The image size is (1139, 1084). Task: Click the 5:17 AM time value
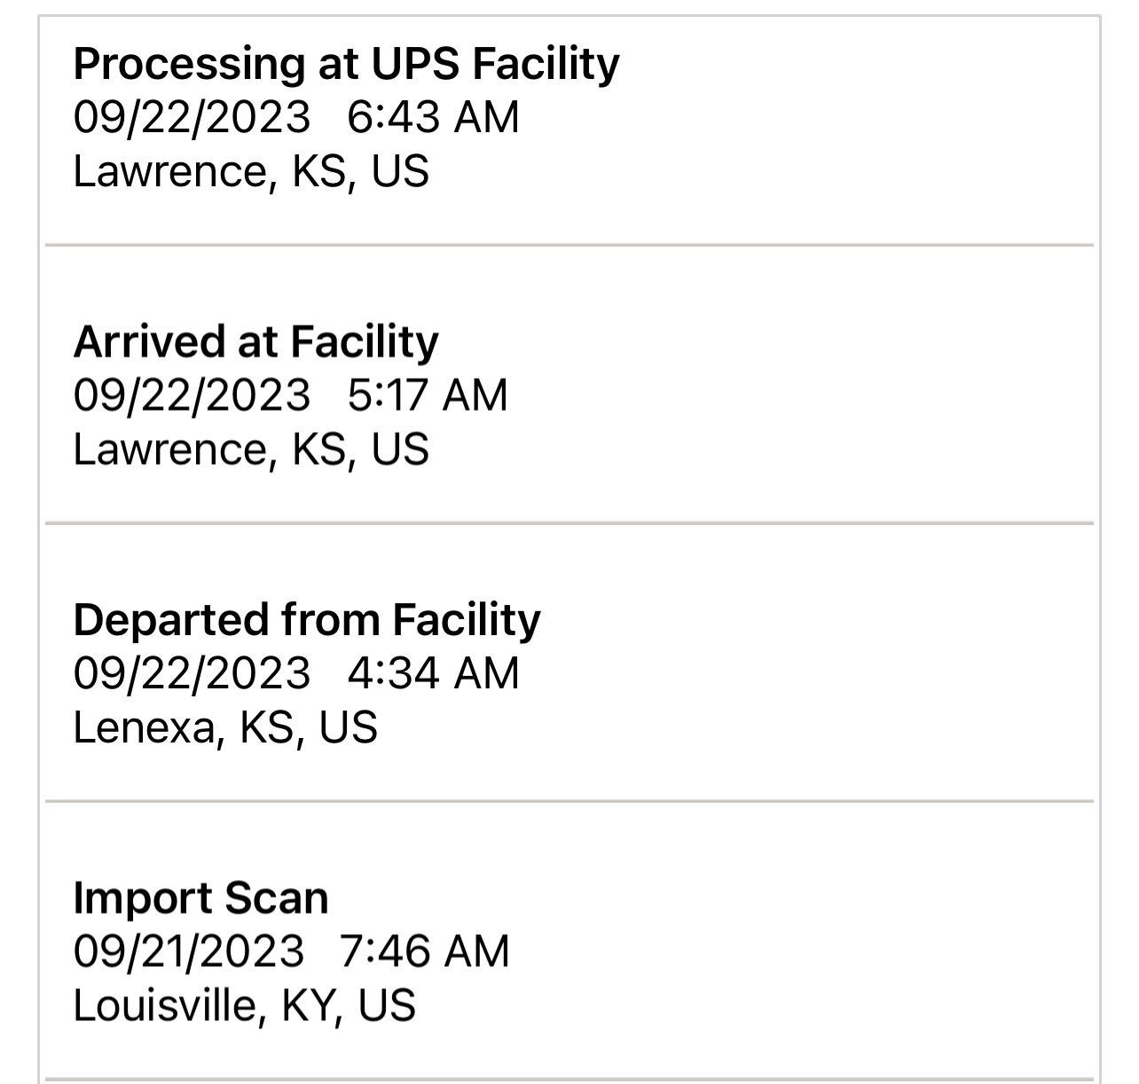point(428,396)
